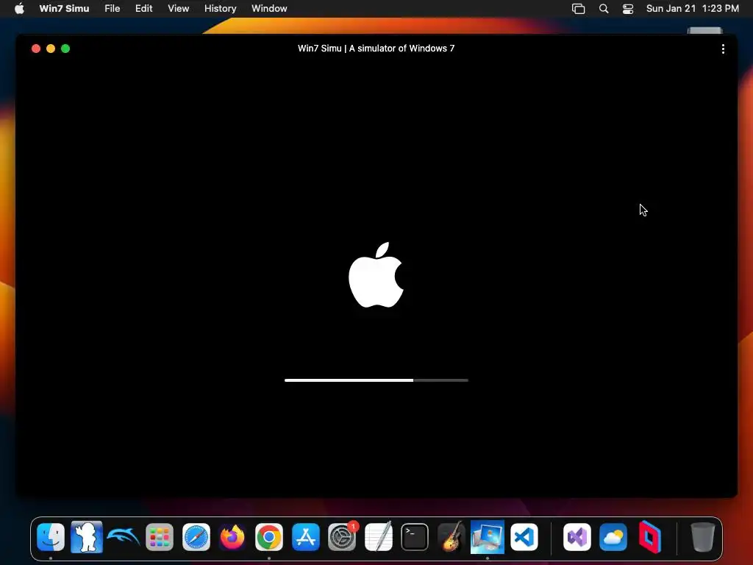This screenshot has height=565, width=753.
Task: Launch the red Parallels Toolbox icon in Dock
Action: pos(650,536)
